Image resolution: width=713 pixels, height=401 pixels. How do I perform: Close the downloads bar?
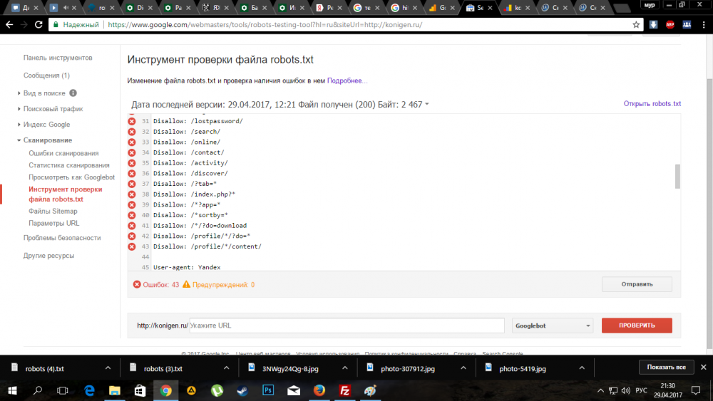coord(704,367)
